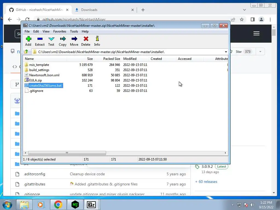Open the .gitattributes file on GitHub
The height and width of the screenshot is (210, 280).
click(x=34, y=184)
